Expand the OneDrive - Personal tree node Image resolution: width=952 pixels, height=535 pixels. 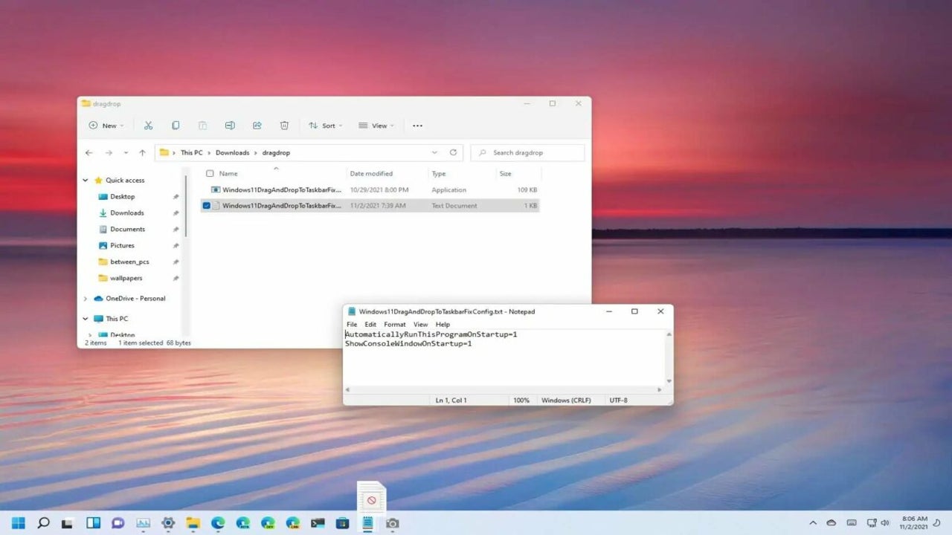[x=86, y=299]
